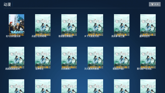Select the 赛马娘芦毛灰姑 thumbnail

coord(148,58)
